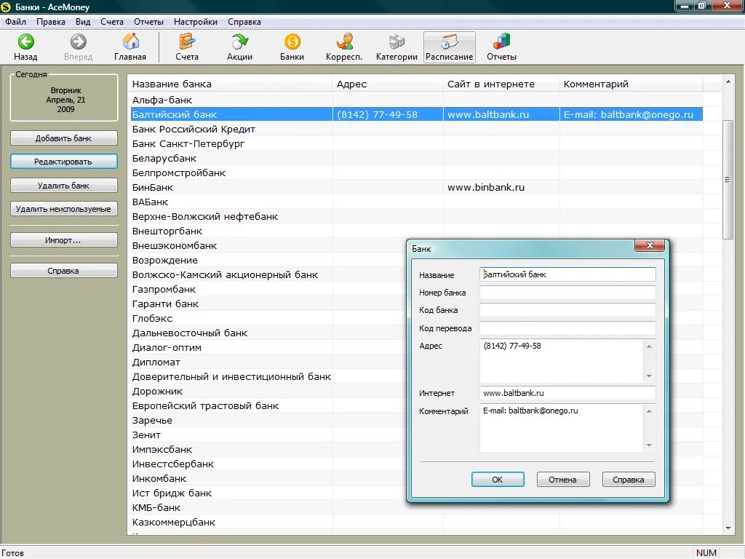Click Справка button in the Банк dialog
This screenshot has height=559, width=745.
coord(629,479)
